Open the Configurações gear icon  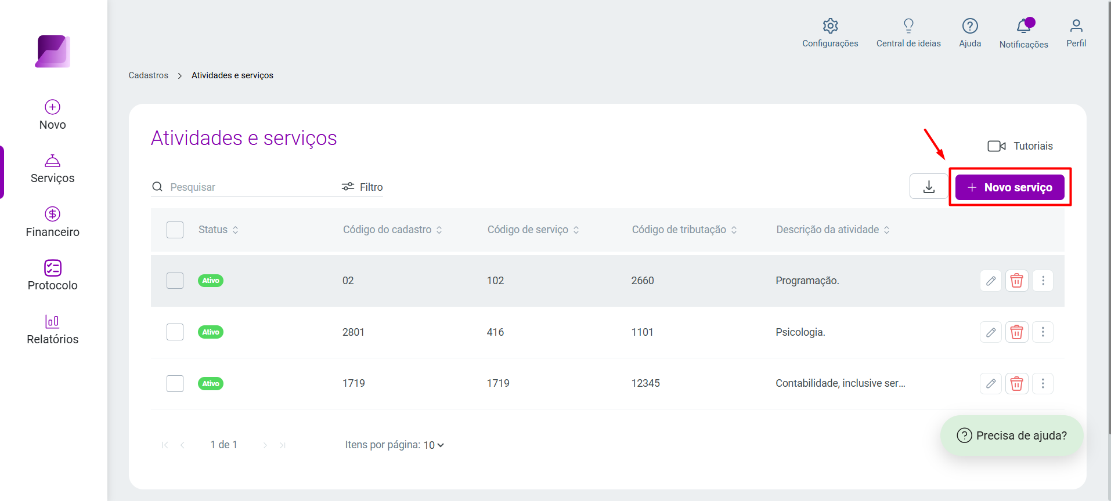pos(830,26)
